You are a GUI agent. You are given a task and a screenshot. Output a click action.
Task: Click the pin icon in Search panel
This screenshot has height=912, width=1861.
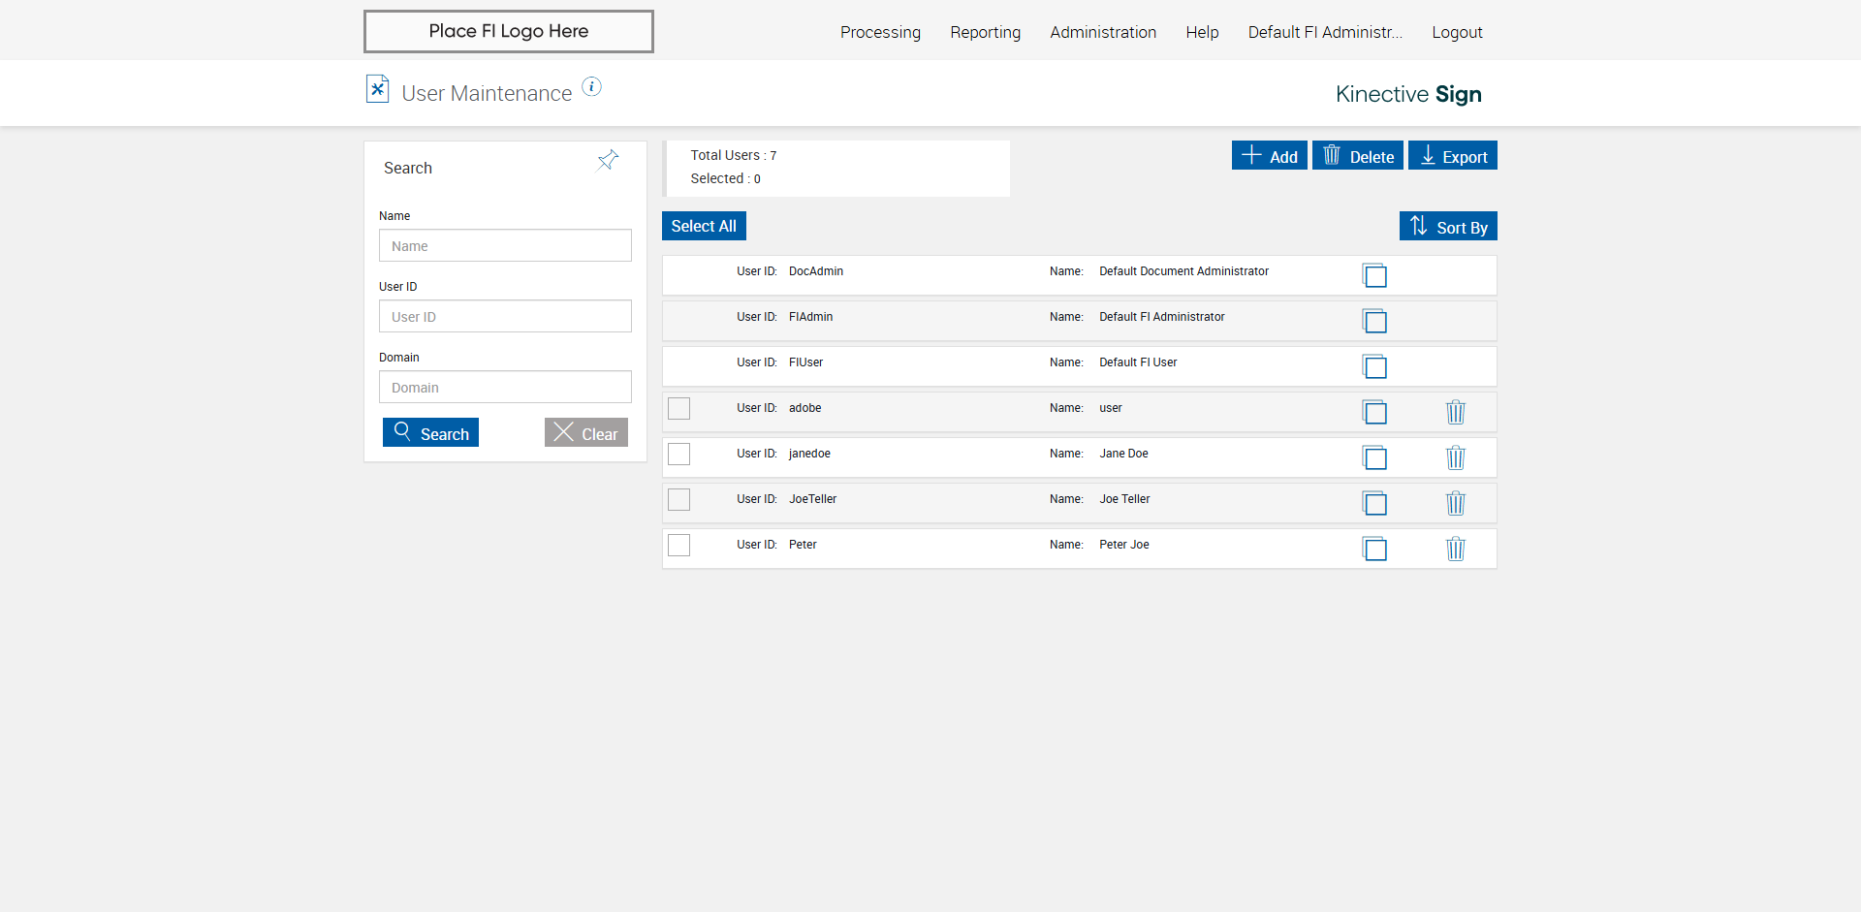[x=608, y=160]
